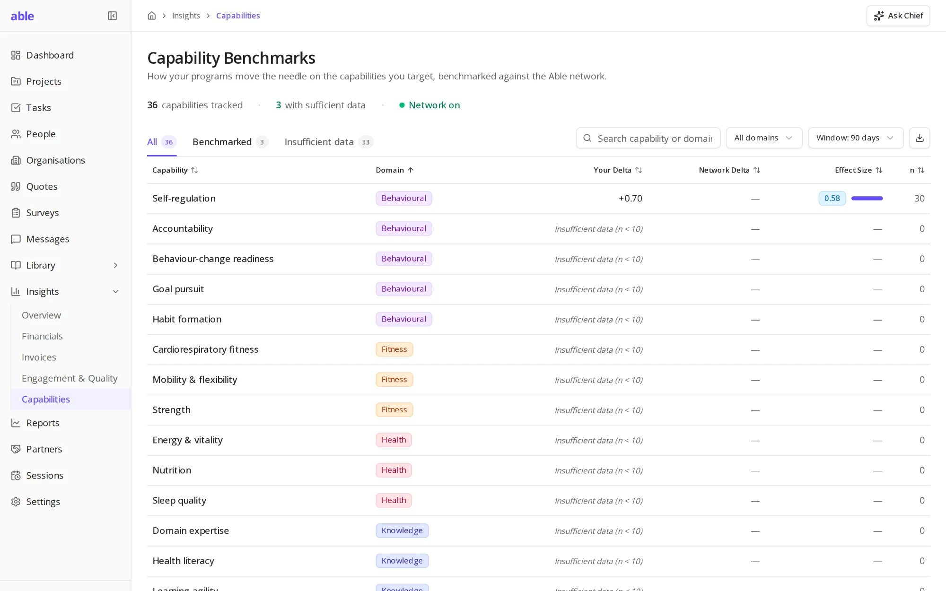This screenshot has width=946, height=591.
Task: Switch to the All tab
Action: click(x=162, y=142)
